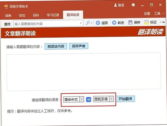Click the blue swap languages icon
This screenshot has width=167, height=126.
(89, 100)
